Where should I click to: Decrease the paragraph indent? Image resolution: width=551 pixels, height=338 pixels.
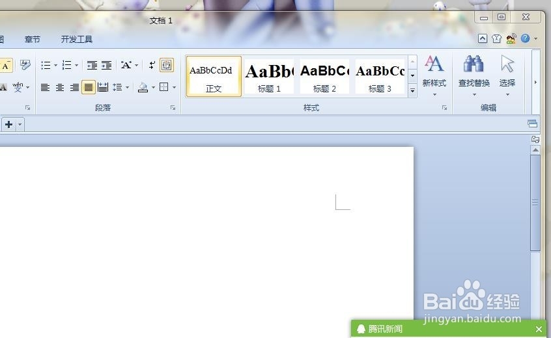tap(92, 65)
